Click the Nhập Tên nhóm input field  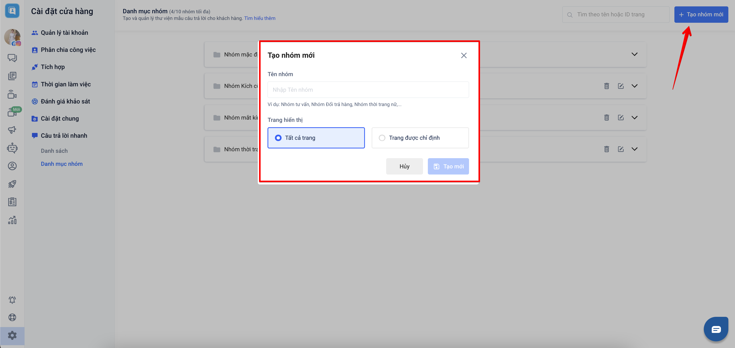click(x=368, y=90)
